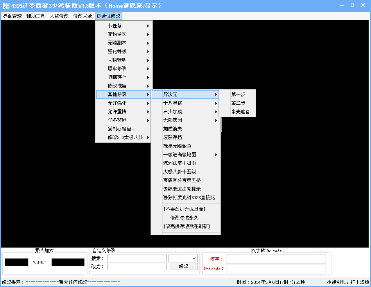Screen dimensions: 371x287
Task: Expand the 任务奖励 submenu
Action: click(124, 120)
